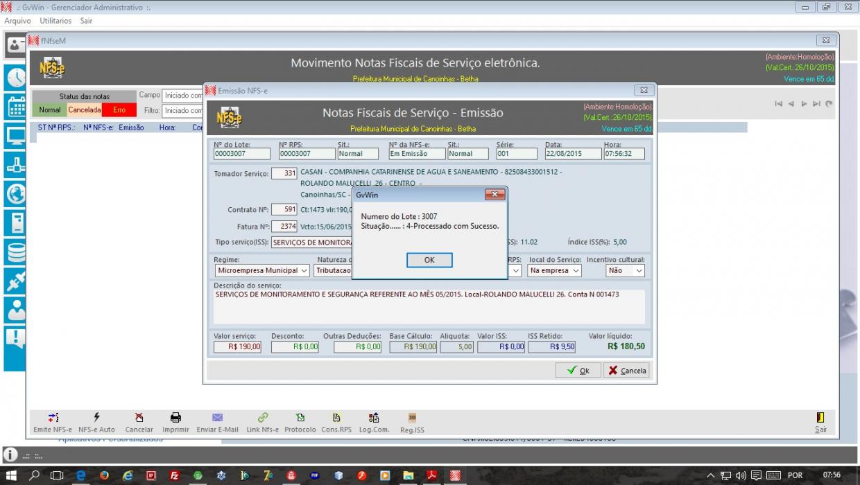
Task: Click the Cons.RPS toolbar icon
Action: [x=336, y=418]
